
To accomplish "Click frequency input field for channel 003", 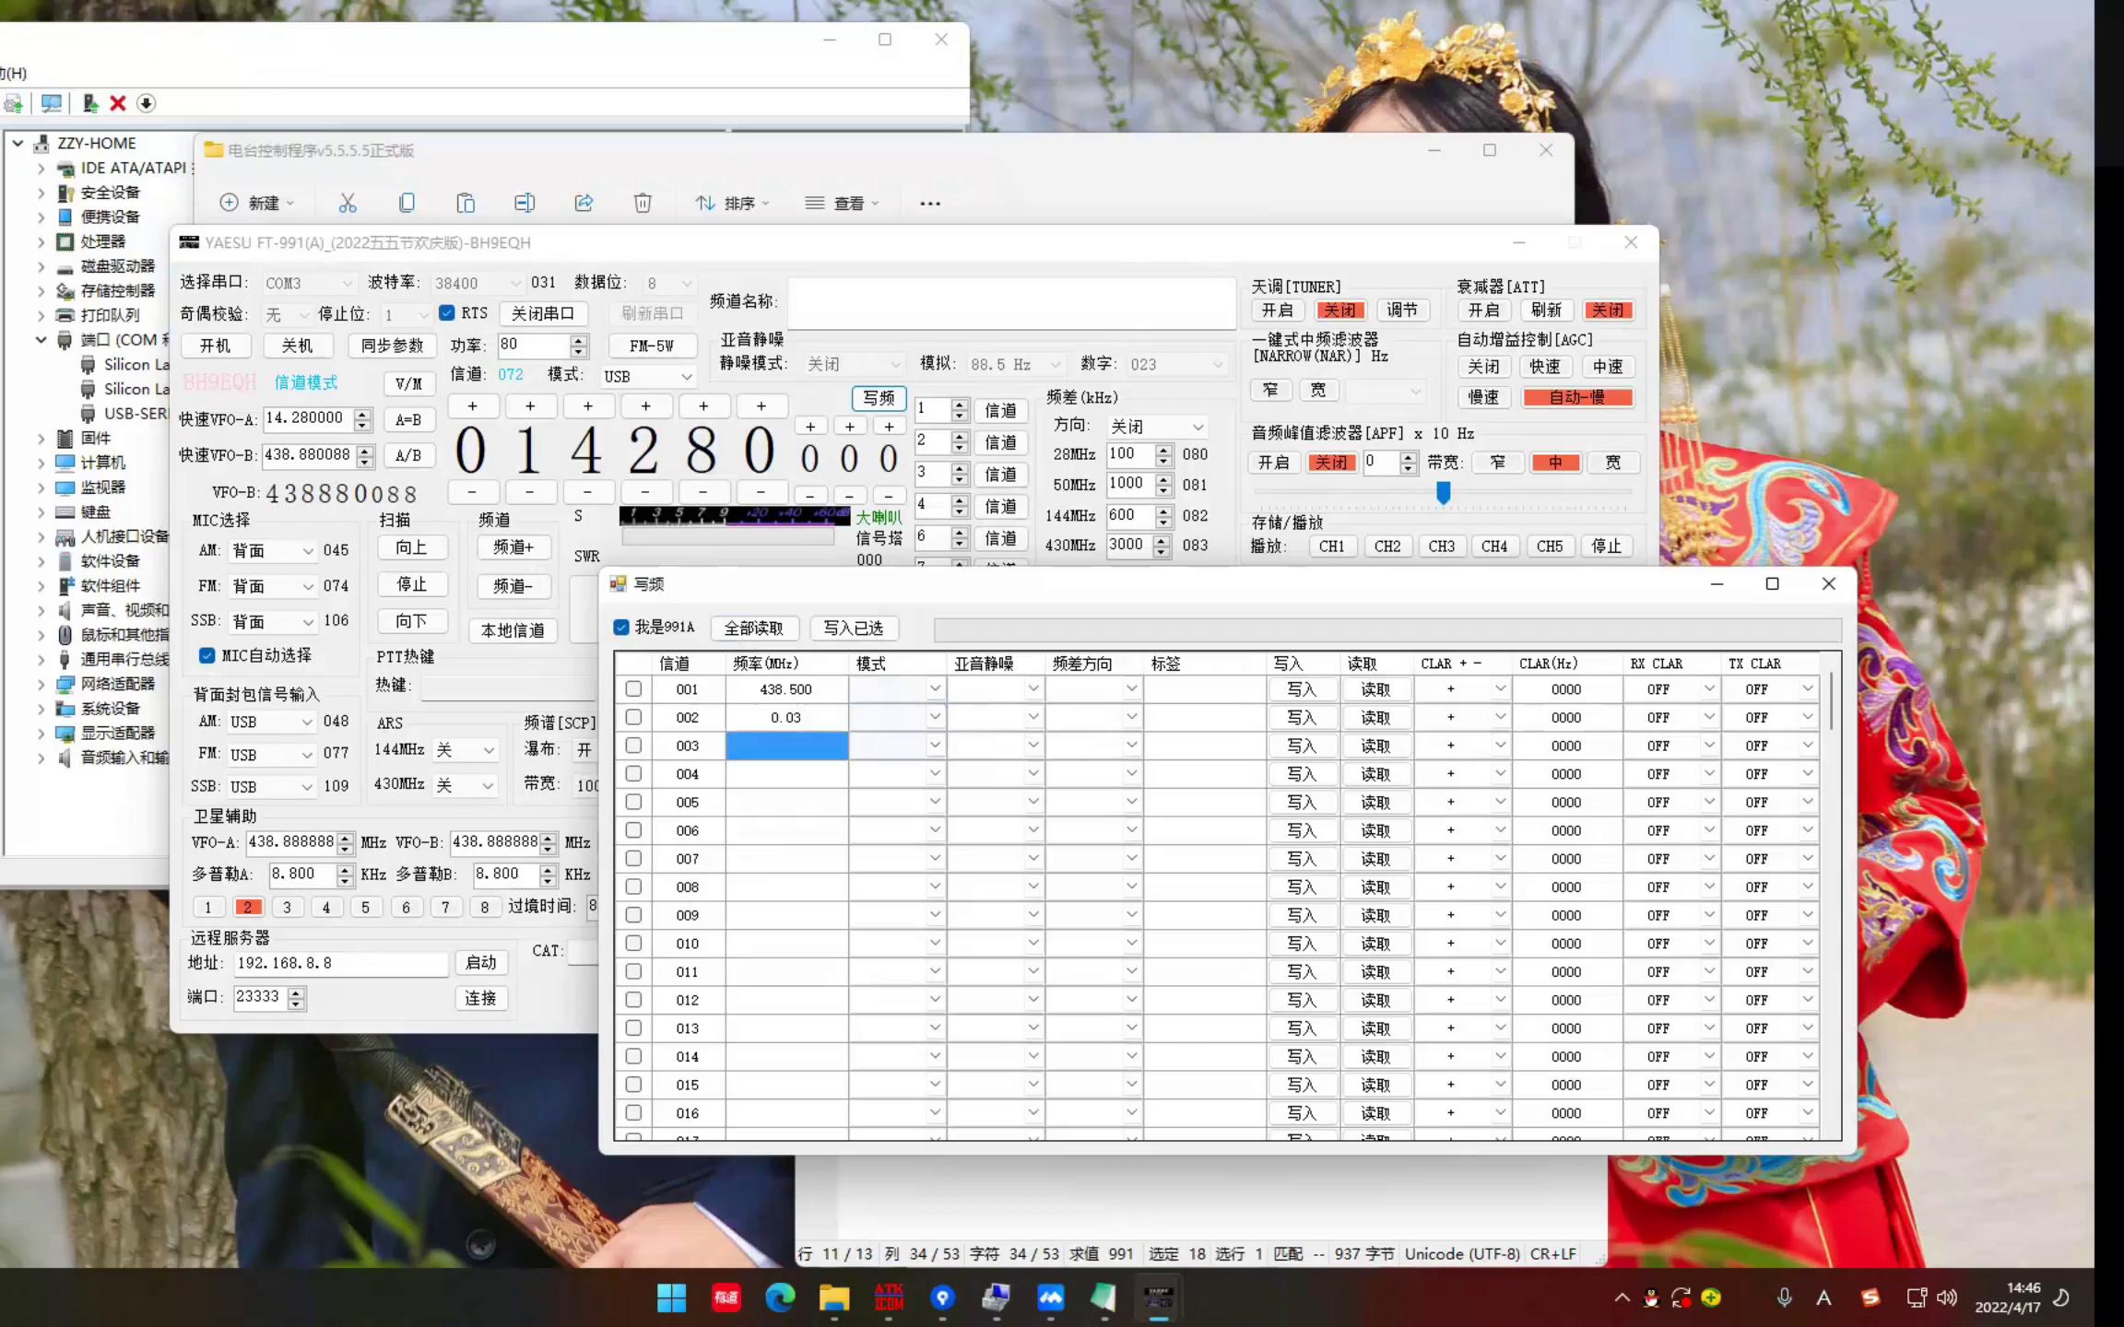I will coord(787,745).
